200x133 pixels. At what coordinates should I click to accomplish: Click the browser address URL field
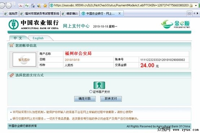[121, 5]
